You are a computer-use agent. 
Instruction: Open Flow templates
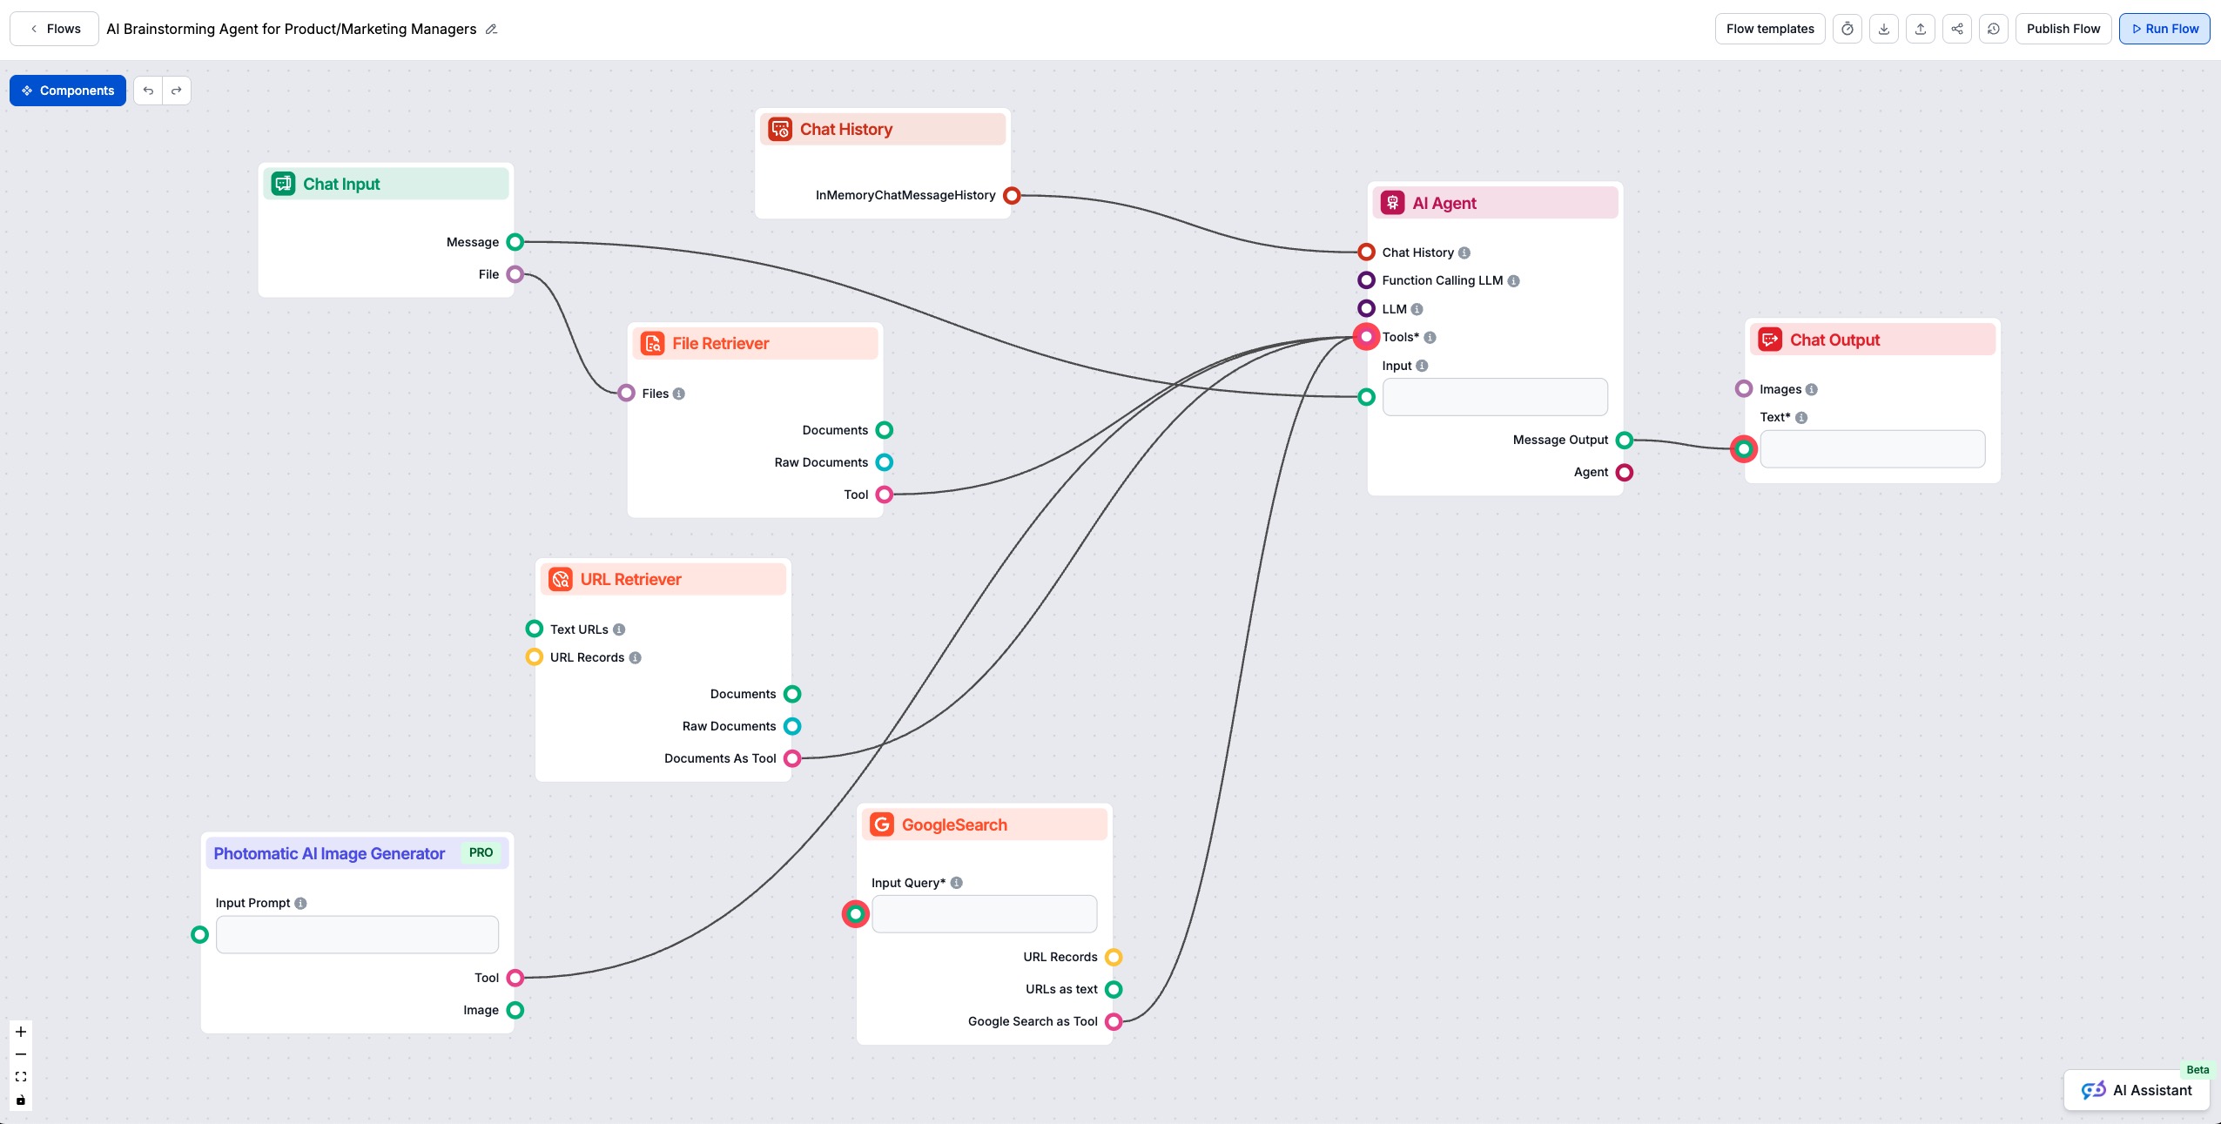coord(1768,28)
